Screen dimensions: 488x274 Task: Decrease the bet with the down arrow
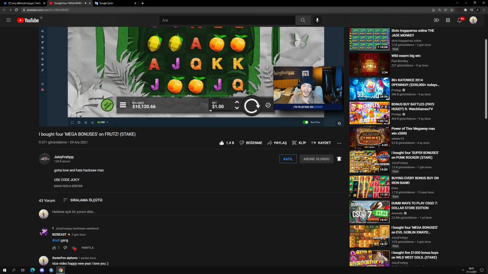pos(237,108)
